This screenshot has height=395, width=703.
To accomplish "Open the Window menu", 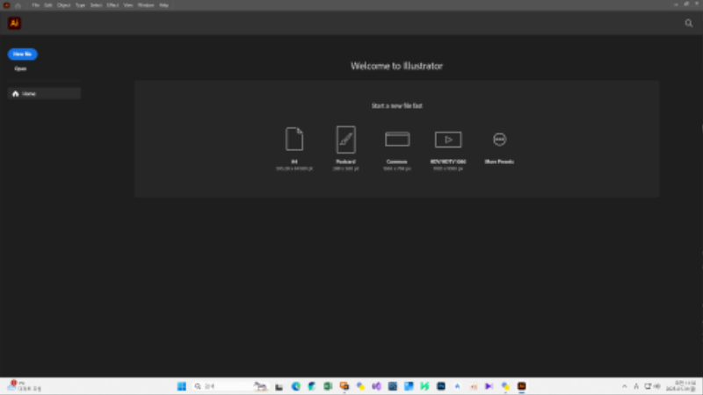I will (x=145, y=5).
